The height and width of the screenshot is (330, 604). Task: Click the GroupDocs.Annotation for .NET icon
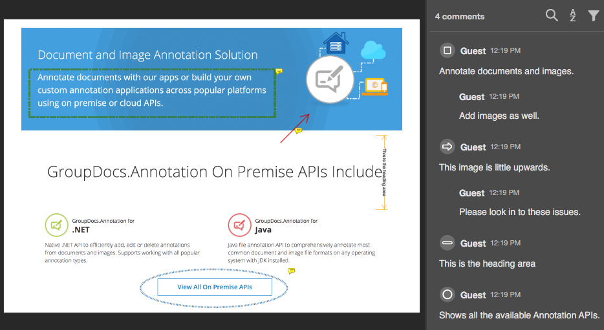coord(56,225)
